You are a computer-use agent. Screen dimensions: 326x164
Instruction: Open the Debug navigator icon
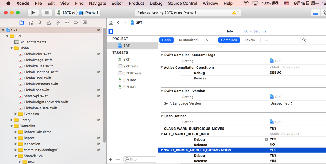tap(67, 22)
